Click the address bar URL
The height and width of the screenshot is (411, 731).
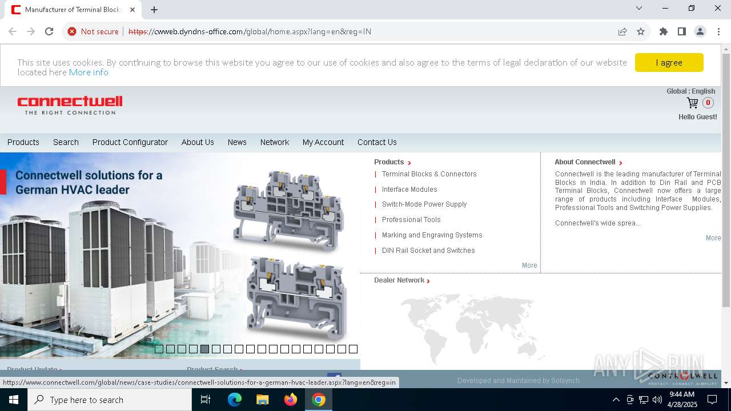tap(250, 31)
